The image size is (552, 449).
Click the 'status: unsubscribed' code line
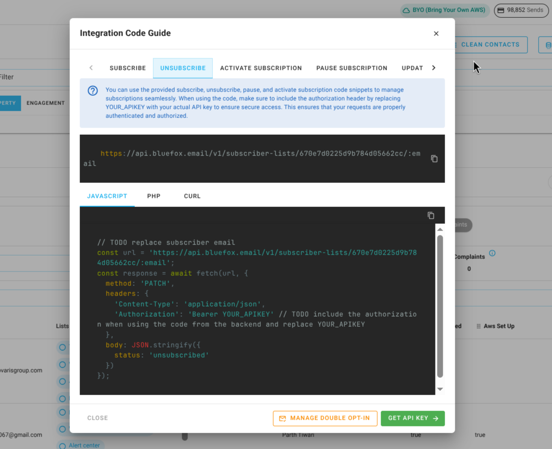(161, 355)
